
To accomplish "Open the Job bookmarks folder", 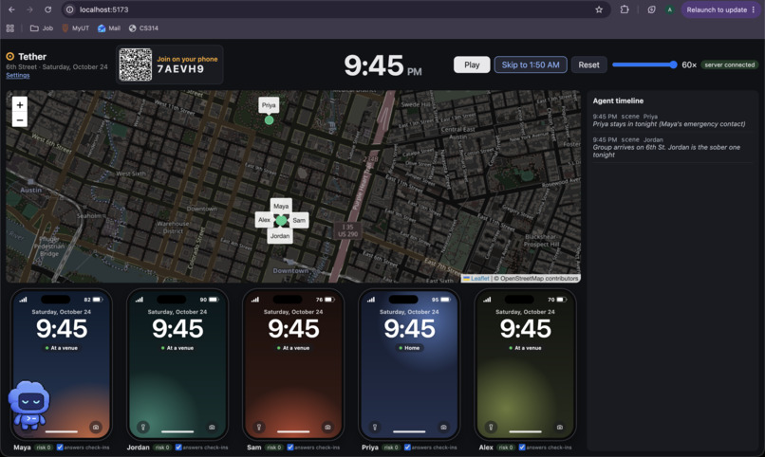I will tap(42, 28).
